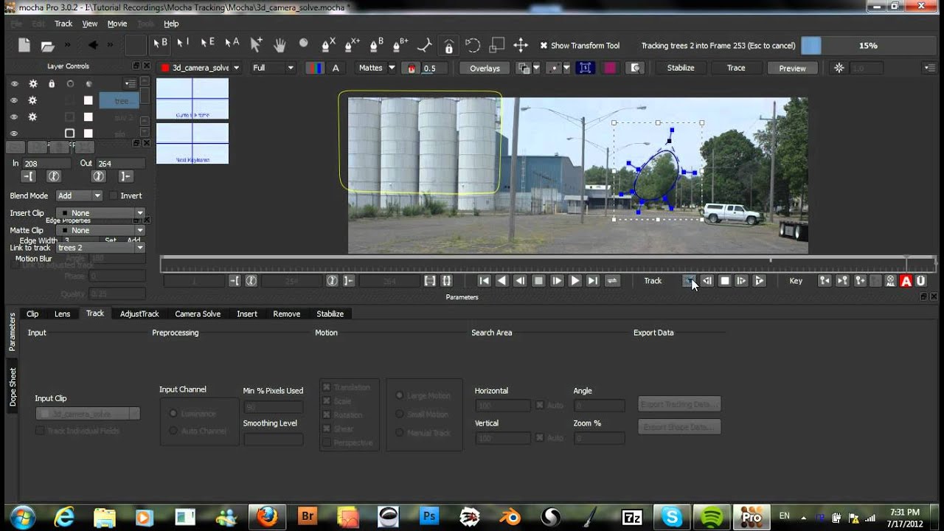Image resolution: width=944 pixels, height=531 pixels.
Task: Open the Track menu
Action: point(63,24)
